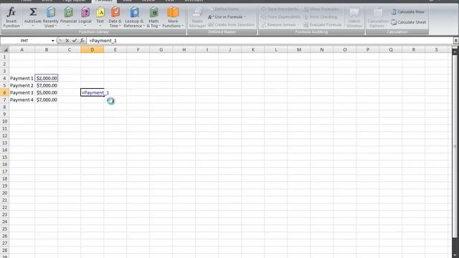Confirm formula entry with the checkmark
Screen dimensions: 459x258
pyautogui.click(x=75, y=41)
